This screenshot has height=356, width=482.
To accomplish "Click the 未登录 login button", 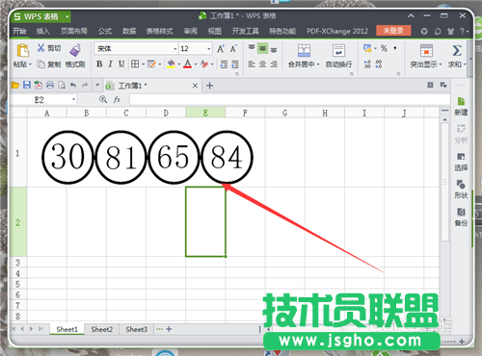I will (393, 31).
